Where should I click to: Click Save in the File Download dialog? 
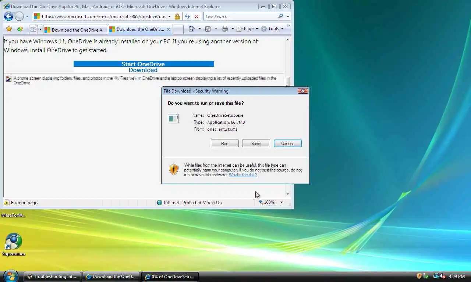point(256,144)
